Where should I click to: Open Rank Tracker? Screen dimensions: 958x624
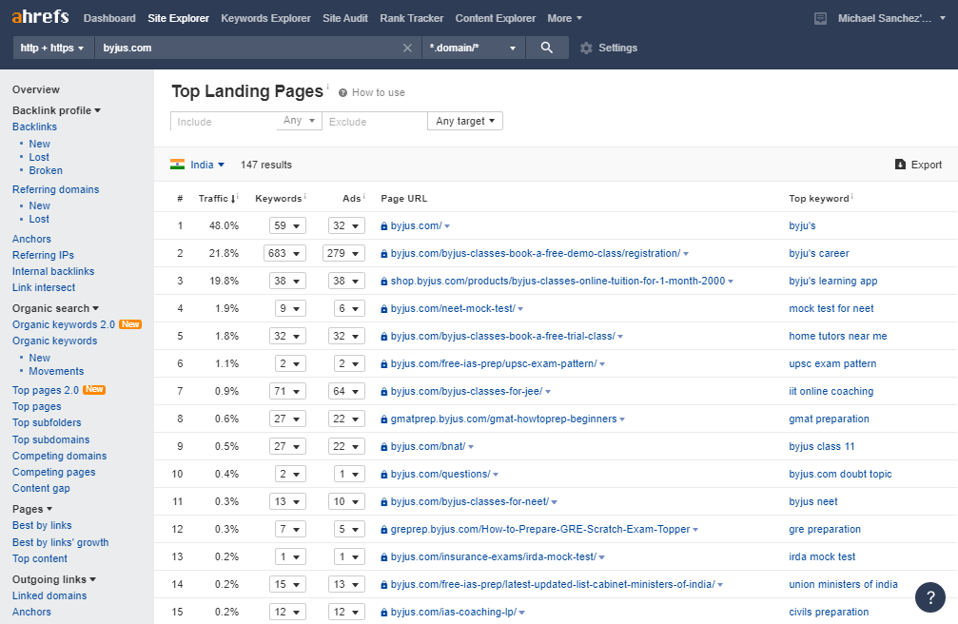412,18
